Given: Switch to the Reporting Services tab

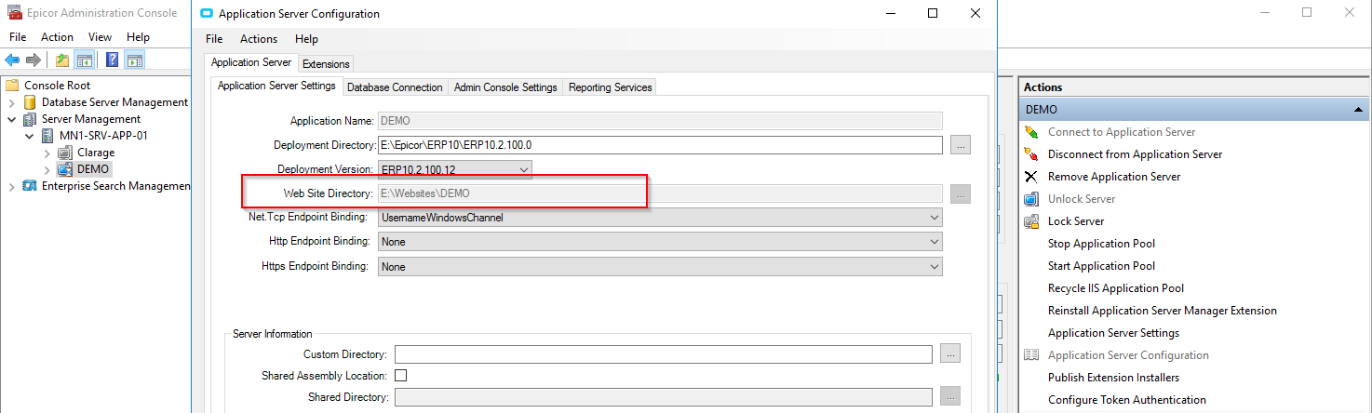Looking at the screenshot, I should (611, 87).
